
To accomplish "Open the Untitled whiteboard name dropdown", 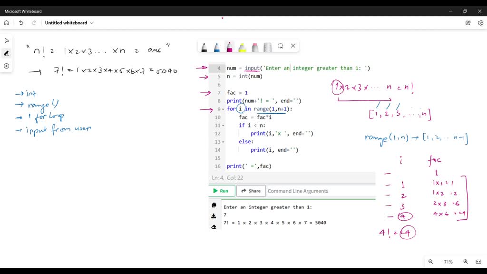I will click(69, 23).
